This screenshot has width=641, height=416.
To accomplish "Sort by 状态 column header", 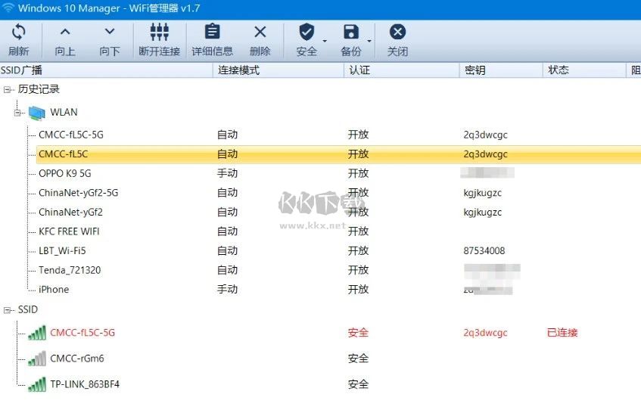I will 584,70.
